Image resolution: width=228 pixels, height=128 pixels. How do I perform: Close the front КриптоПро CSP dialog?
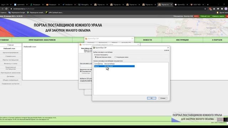(x=168, y=48)
